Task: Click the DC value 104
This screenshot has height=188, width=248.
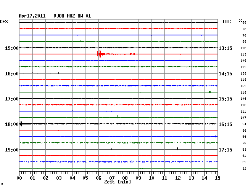Action: tap(243, 99)
